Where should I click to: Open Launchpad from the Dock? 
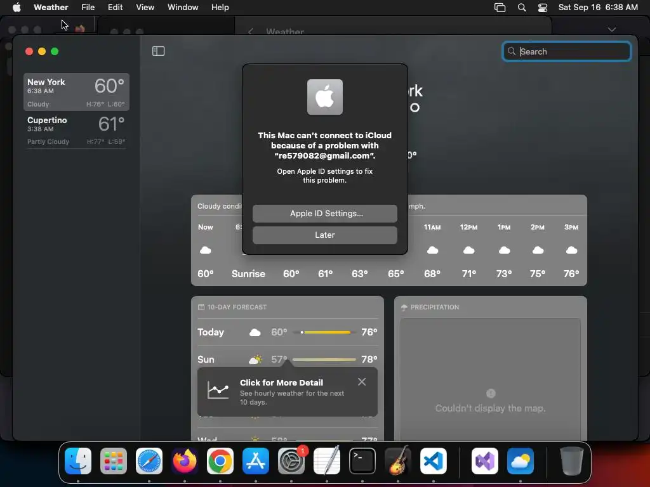(x=114, y=461)
